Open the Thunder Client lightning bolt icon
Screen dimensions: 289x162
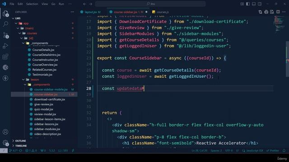click(x=5, y=78)
